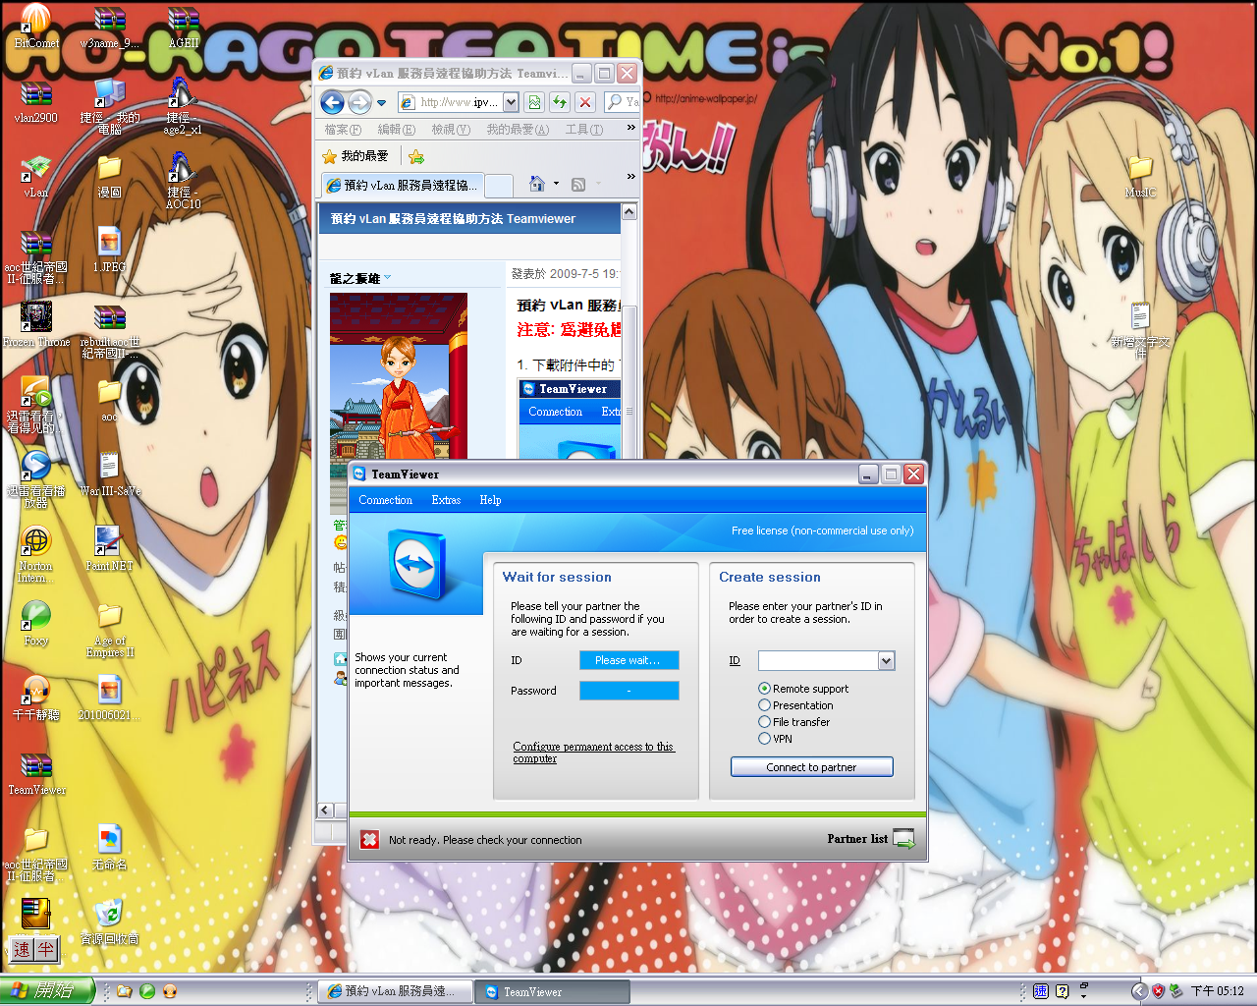Open the 漫圖 folder on desktop
1257x1006 pixels.
[x=109, y=176]
